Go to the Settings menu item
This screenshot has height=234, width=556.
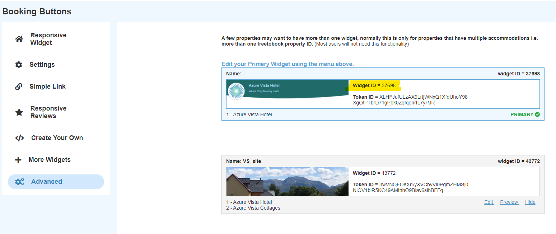pos(42,65)
